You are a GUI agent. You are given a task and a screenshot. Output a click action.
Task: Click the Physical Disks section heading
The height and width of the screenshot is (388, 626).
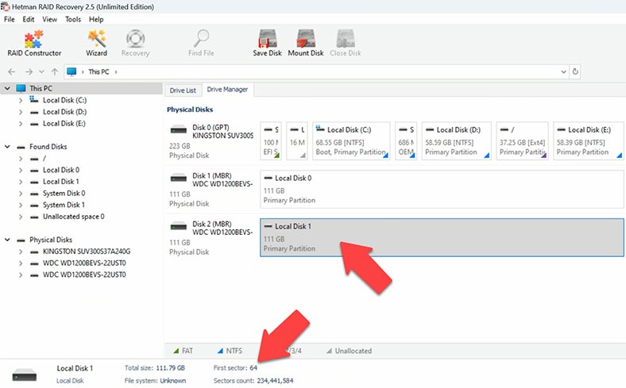[x=190, y=109]
